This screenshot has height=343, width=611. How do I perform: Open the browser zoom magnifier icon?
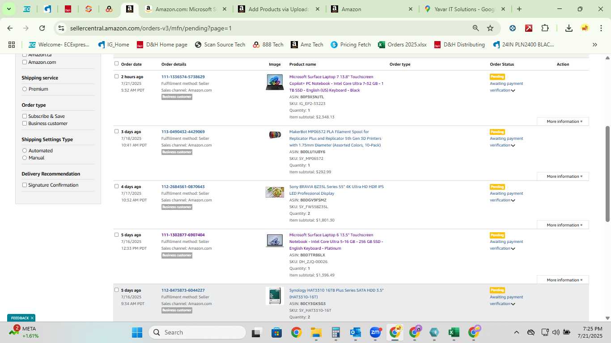click(x=476, y=28)
